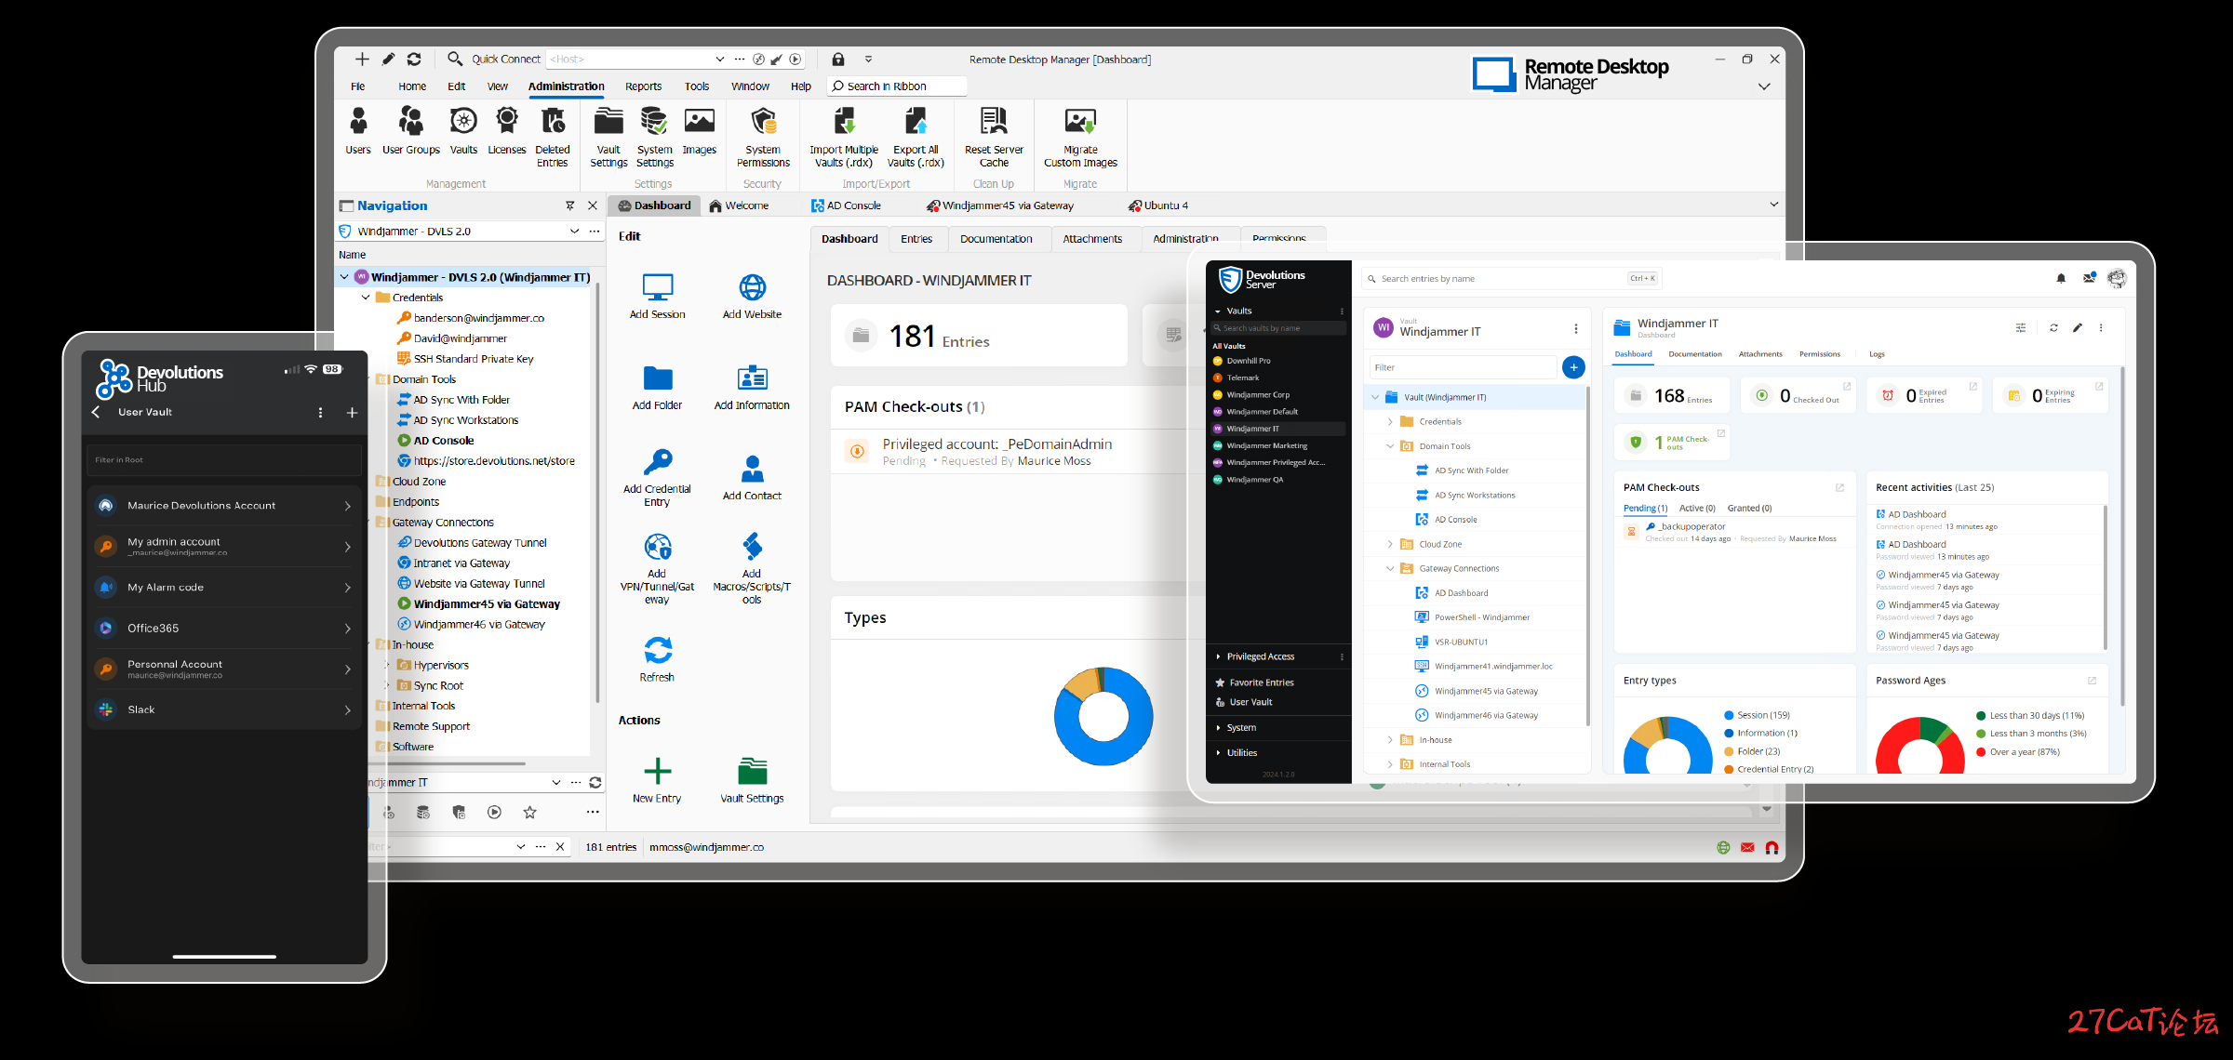Collapse Gateway Connections in server tree
The image size is (2233, 1060).
point(1390,568)
